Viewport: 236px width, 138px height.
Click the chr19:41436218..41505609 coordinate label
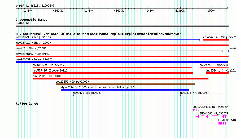click(35, 6)
